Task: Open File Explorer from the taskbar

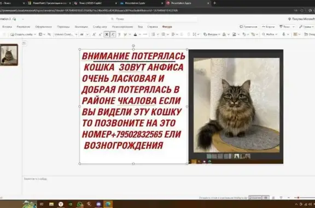Action: coord(51,204)
